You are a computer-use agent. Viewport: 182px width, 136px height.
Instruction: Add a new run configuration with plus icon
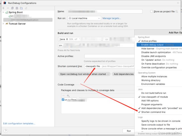[3, 8]
